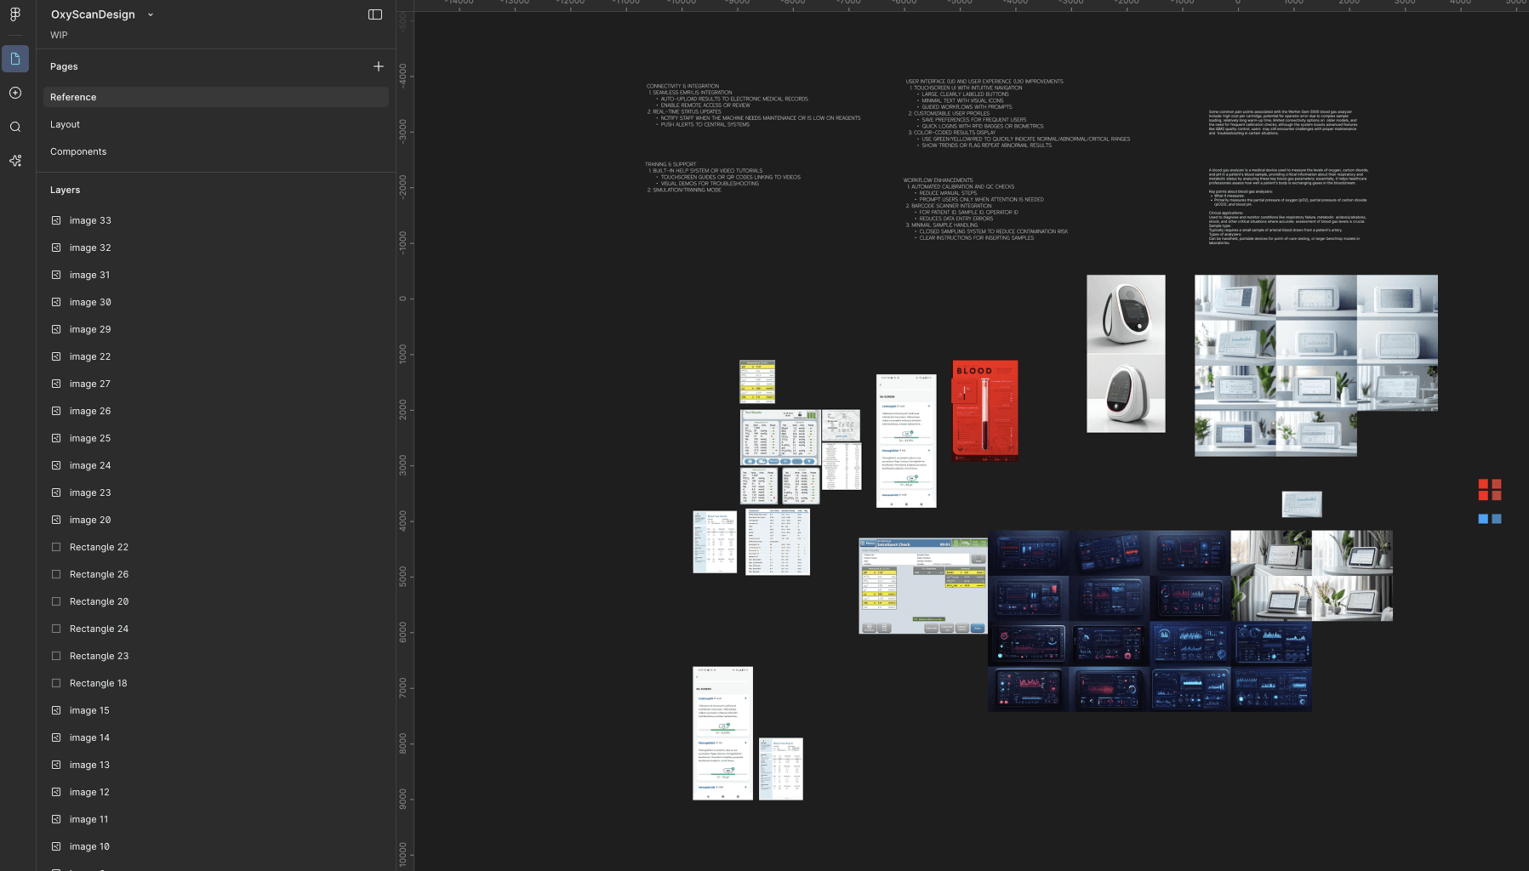Viewport: 1529px width, 871px height.
Task: Select the blue swatch rectangles on canvas
Action: pyautogui.click(x=1490, y=519)
